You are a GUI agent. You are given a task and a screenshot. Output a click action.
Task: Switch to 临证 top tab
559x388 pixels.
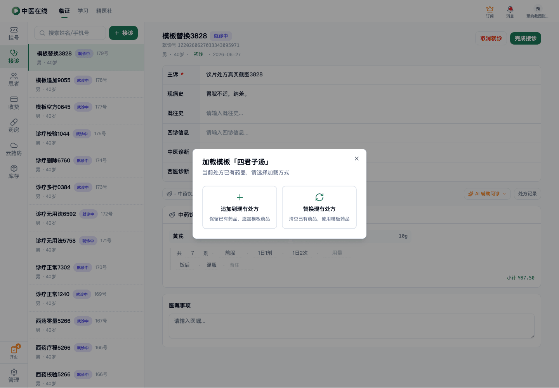64,11
